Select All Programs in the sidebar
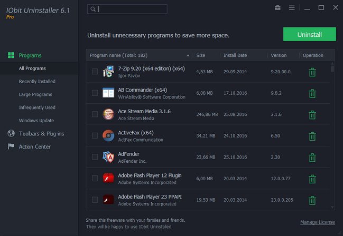Viewport: 343px width, 236px height. 32,68
